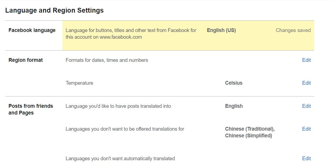Edit languages not offered translations for

pos(306,129)
